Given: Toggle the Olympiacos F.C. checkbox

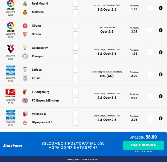Looking at the screenshot, I should (x=75, y=123).
